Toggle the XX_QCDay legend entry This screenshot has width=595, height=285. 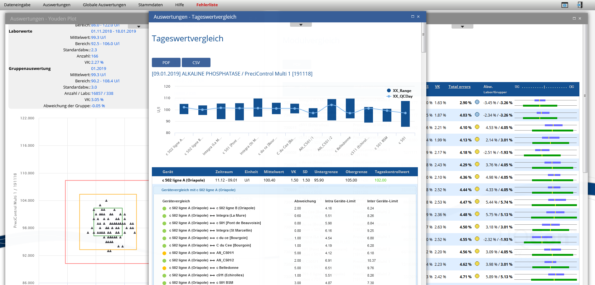point(399,96)
